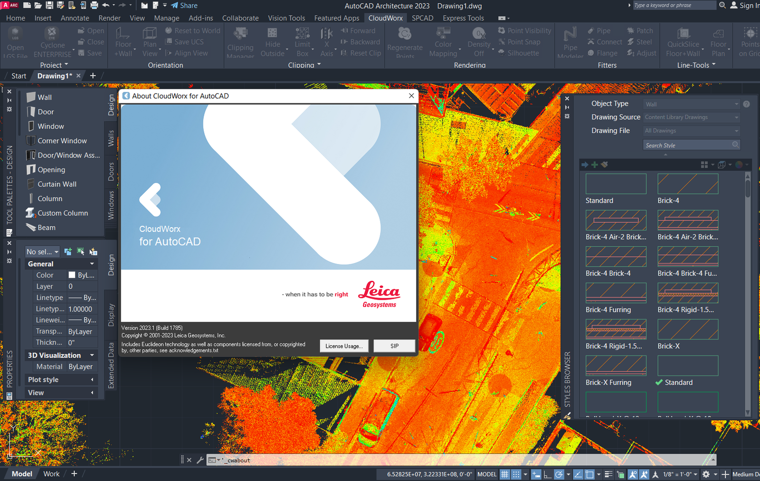This screenshot has width=760, height=481.
Task: Switch to the SPCAD ribbon tab
Action: [x=423, y=18]
